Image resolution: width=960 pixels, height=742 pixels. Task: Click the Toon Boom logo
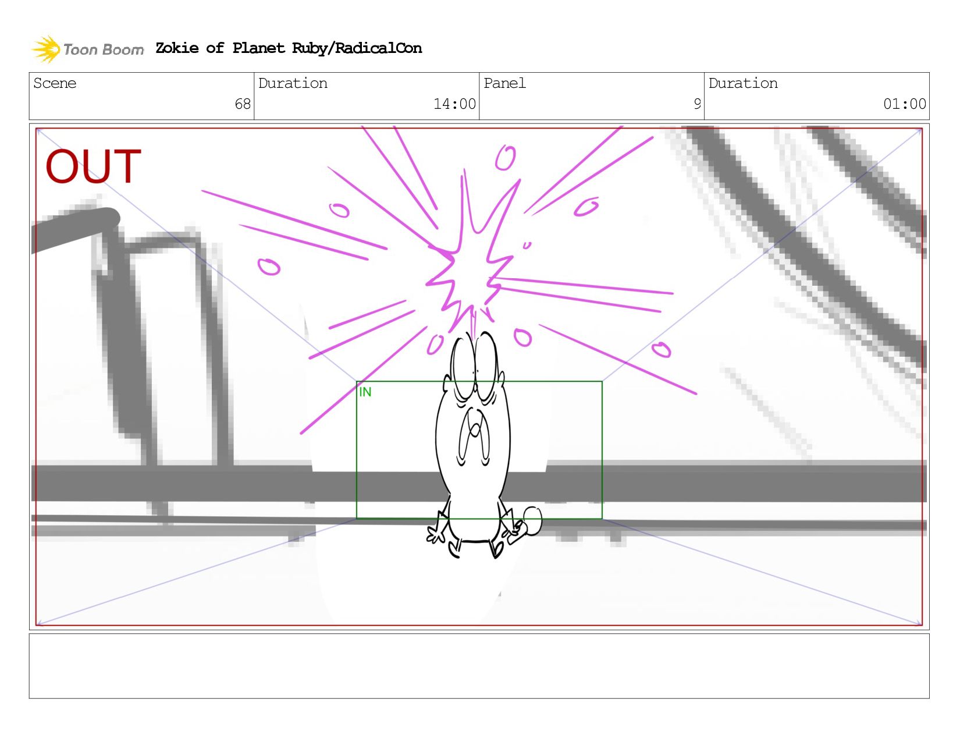point(87,49)
